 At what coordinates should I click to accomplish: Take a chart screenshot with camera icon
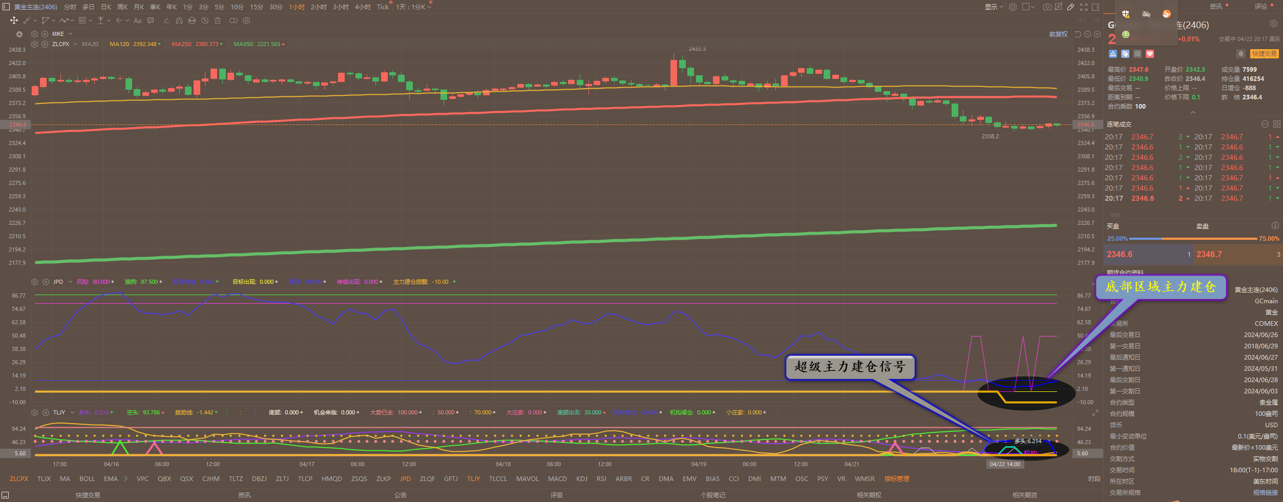[x=1047, y=7]
